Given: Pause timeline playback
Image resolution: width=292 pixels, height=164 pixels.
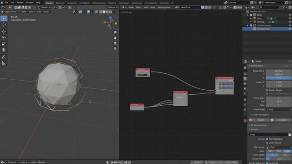Looking at the screenshot, I should tap(120, 162).
